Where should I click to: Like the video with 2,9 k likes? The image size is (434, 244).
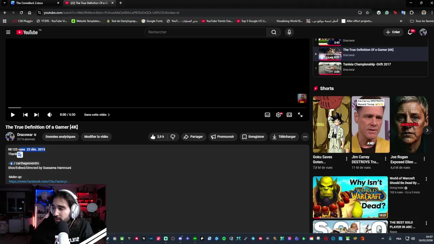(158, 137)
